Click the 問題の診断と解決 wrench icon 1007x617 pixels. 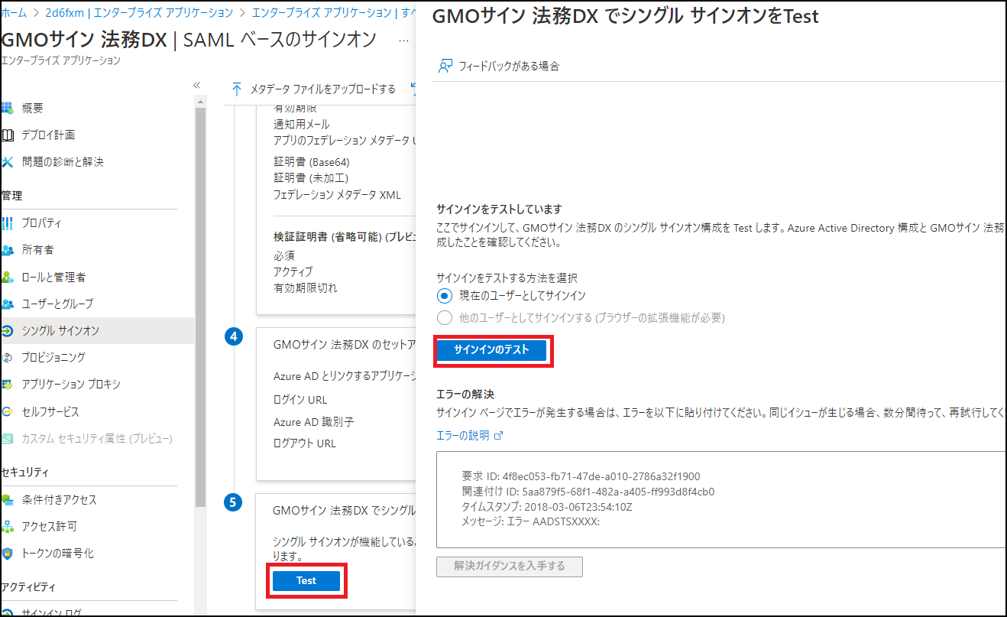point(8,162)
